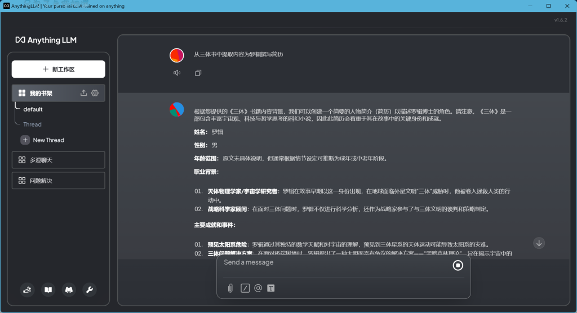Viewport: 577px width, 313px height.
Task: Create a new workspace with 新工作区 button
Action: (x=59, y=69)
